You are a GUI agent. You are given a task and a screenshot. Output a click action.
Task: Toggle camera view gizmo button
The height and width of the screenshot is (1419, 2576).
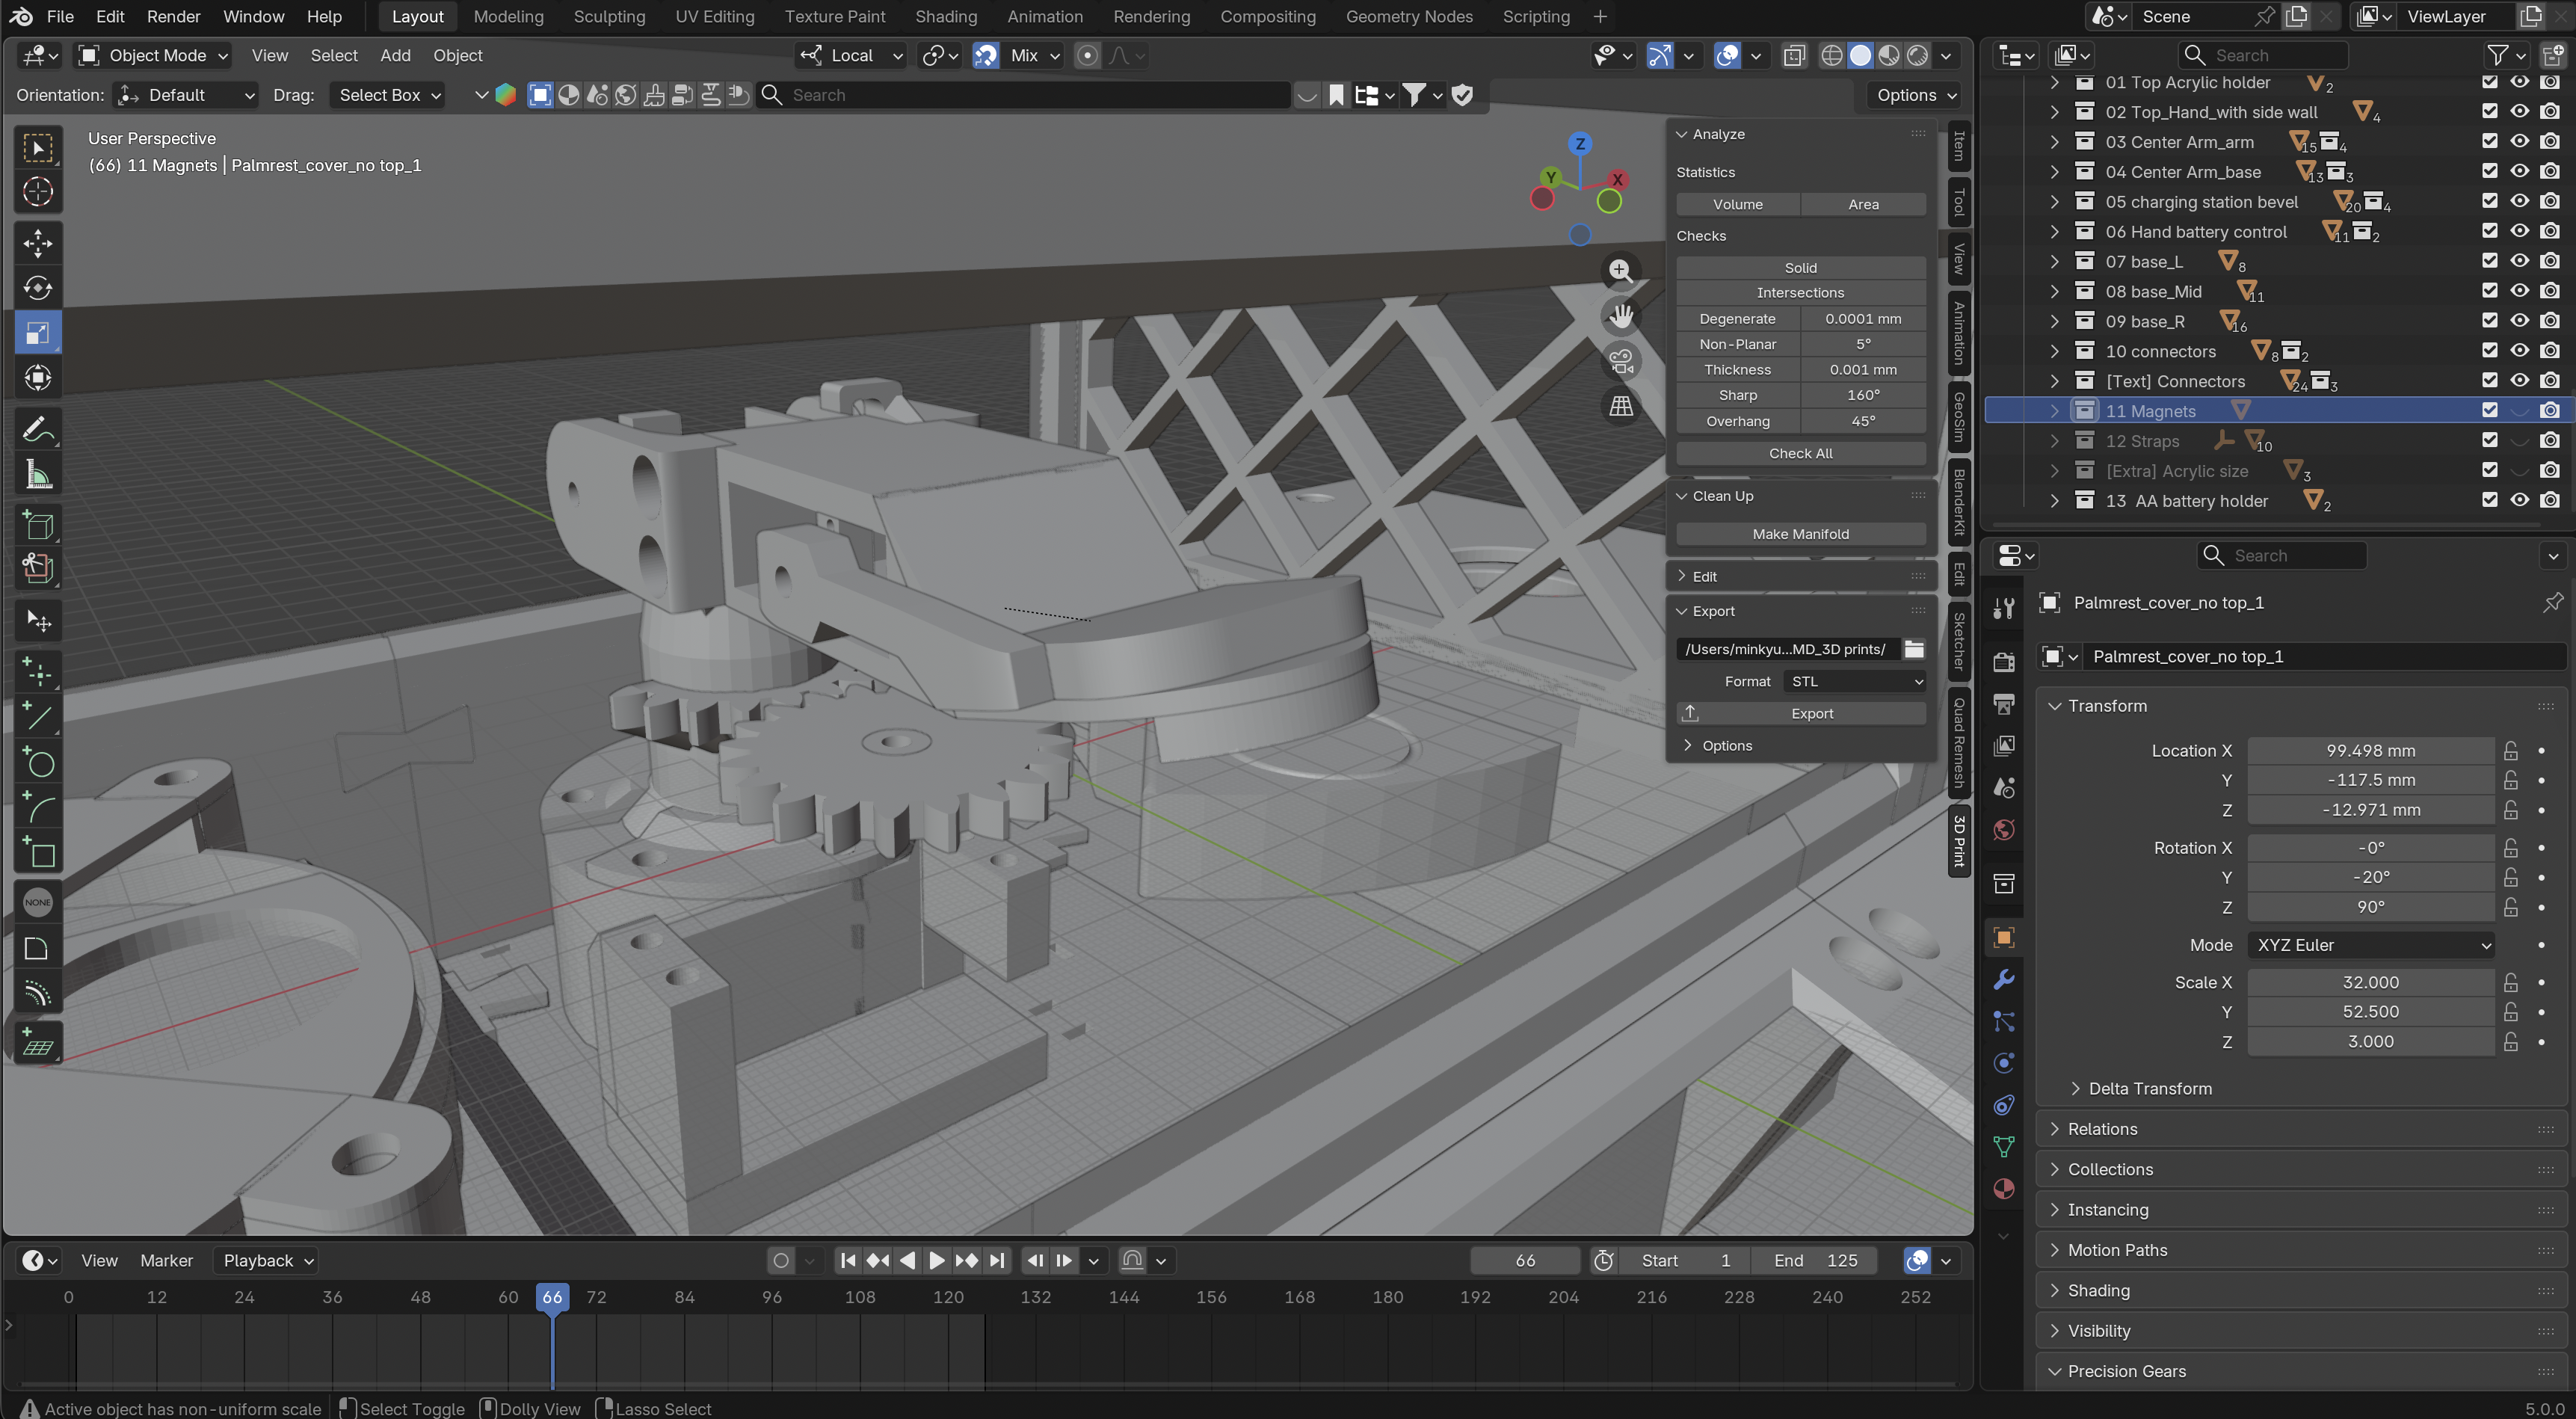coord(1620,361)
